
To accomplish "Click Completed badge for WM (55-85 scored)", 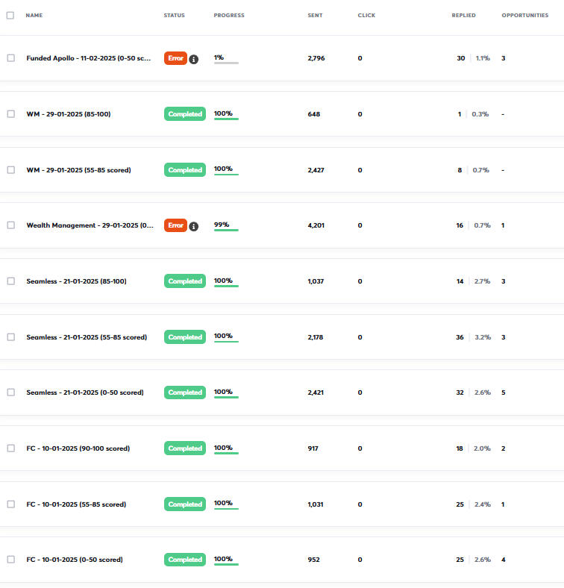I will (x=184, y=170).
